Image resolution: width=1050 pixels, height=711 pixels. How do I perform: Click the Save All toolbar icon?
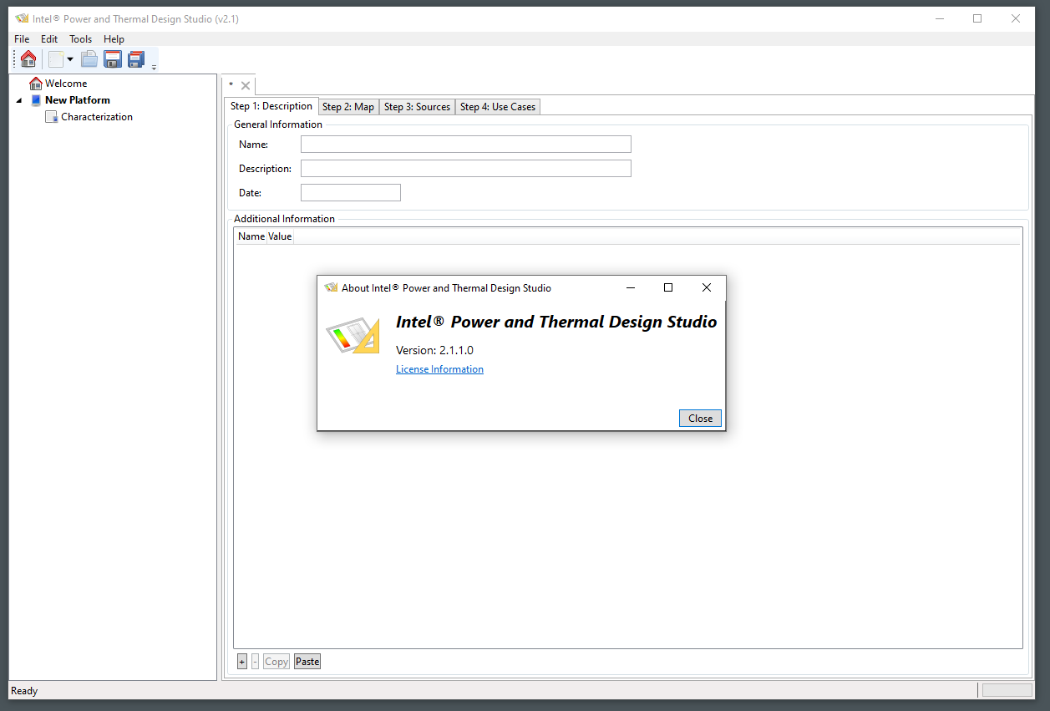point(136,58)
